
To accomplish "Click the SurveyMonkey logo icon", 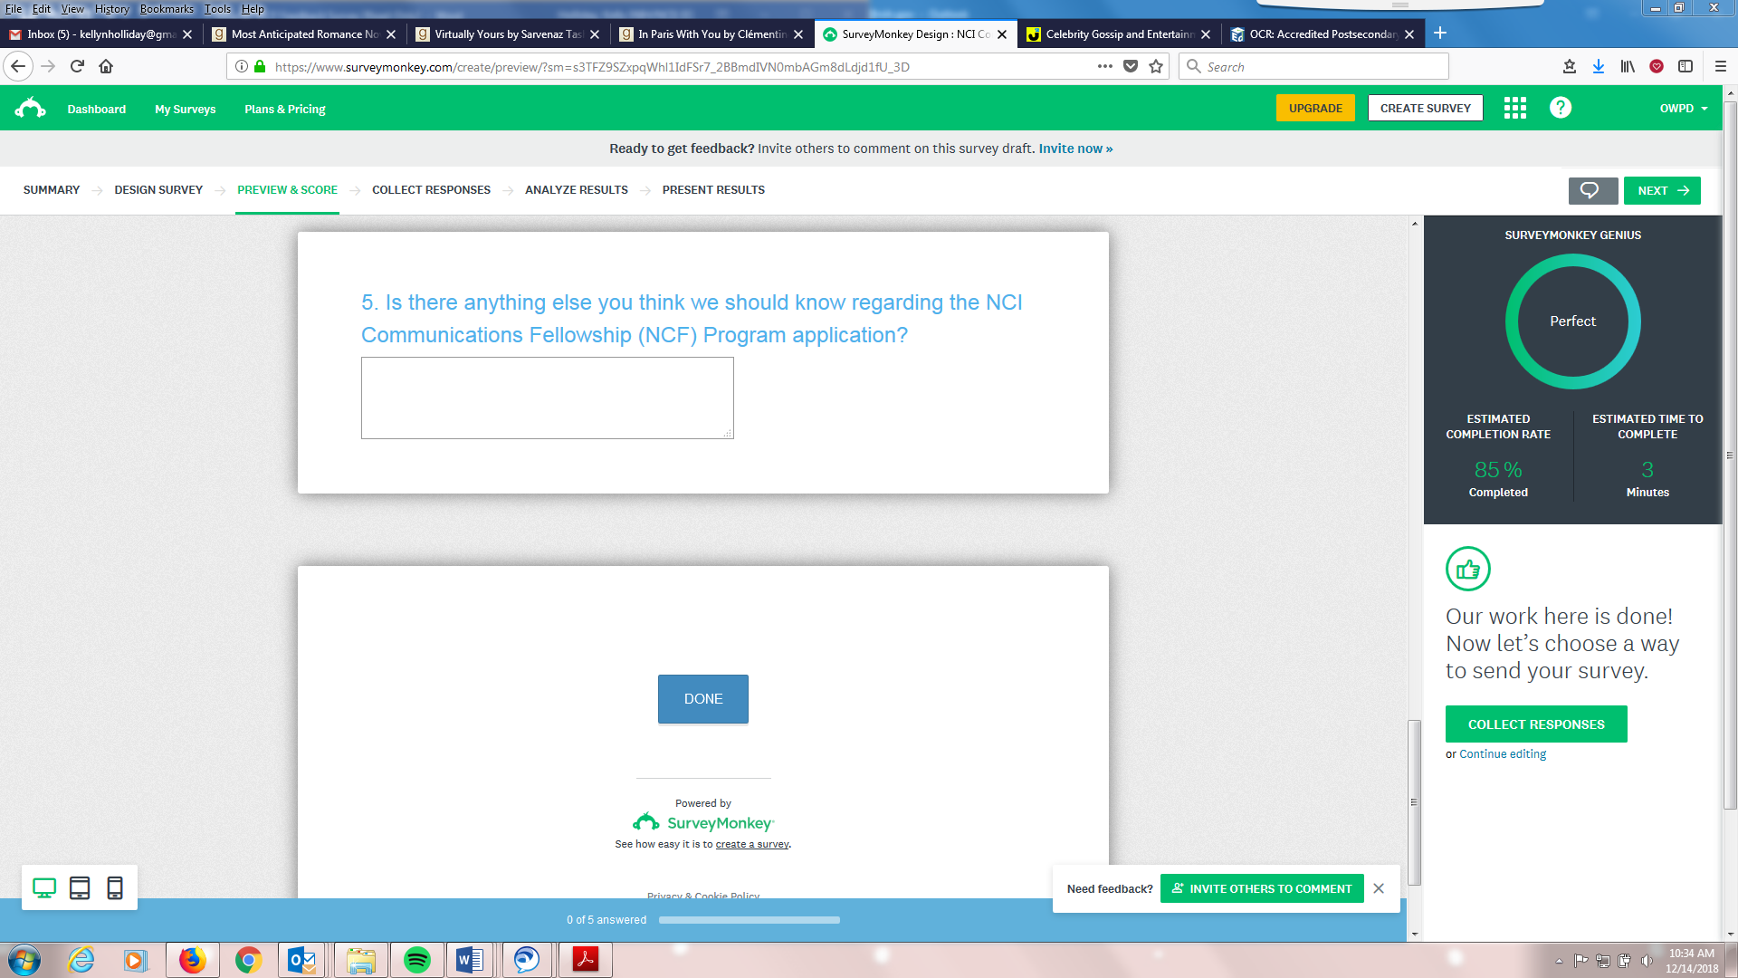I will click(30, 109).
